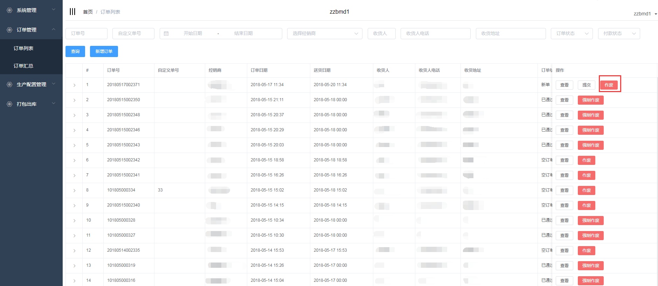Screen dimensions: 658x286
Task: Click the 打包出库 sidebar icon
Action: (x=9, y=104)
